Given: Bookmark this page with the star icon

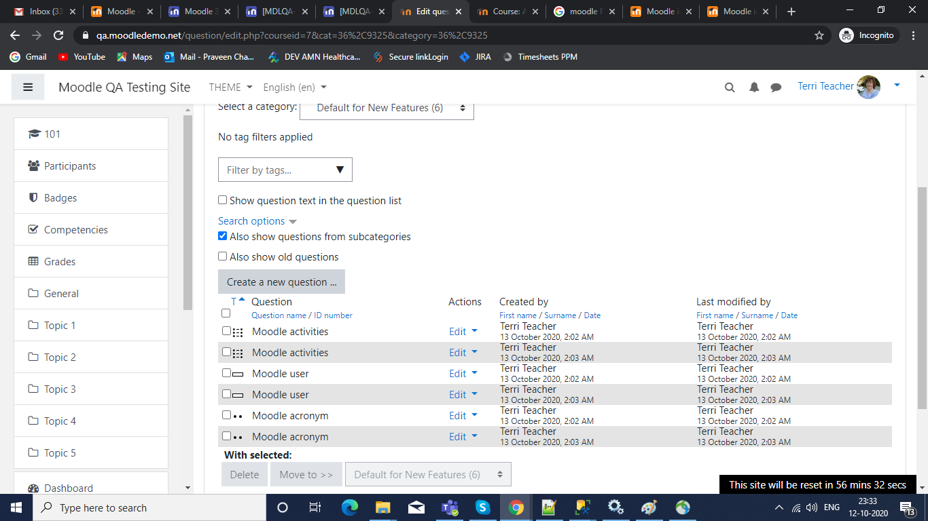Looking at the screenshot, I should click(819, 35).
